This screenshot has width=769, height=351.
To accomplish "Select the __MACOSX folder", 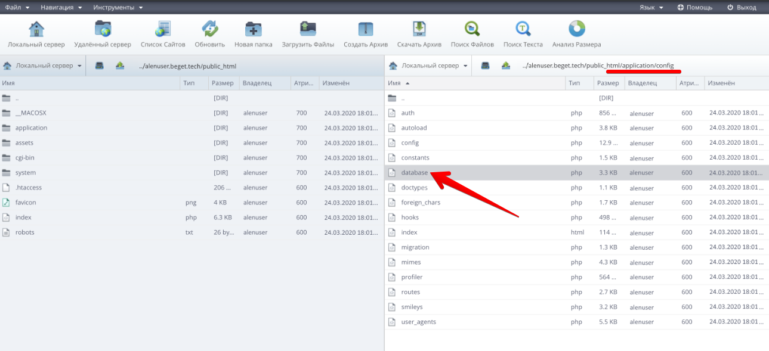I will click(191, 113).
